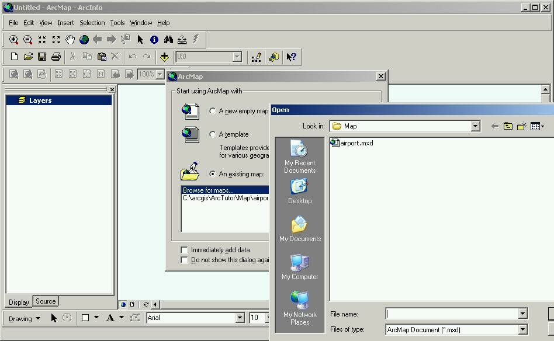Select the drawing pointer in the Drawing toolbar
Screen dimensions: 554x341
(x=54, y=318)
